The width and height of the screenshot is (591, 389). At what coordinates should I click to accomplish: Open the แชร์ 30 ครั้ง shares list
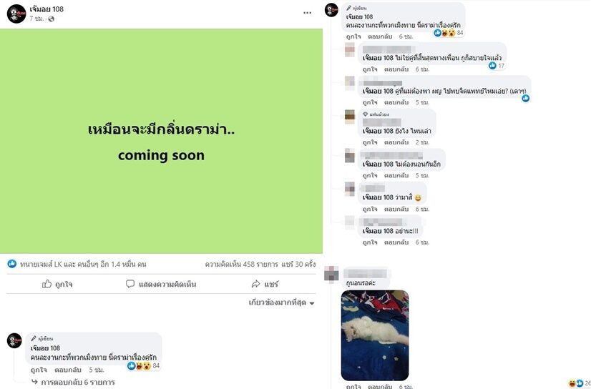(x=298, y=265)
